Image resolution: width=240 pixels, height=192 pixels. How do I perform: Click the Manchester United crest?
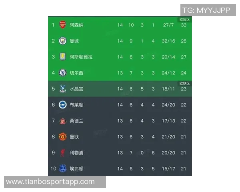[x=62, y=137]
